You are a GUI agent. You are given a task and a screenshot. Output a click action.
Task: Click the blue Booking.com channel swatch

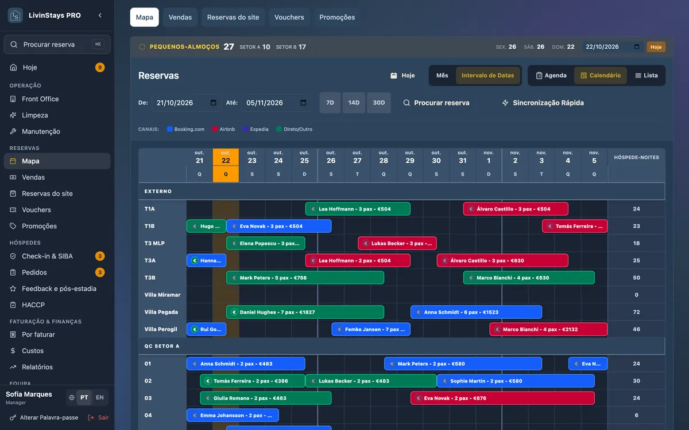[x=170, y=130]
